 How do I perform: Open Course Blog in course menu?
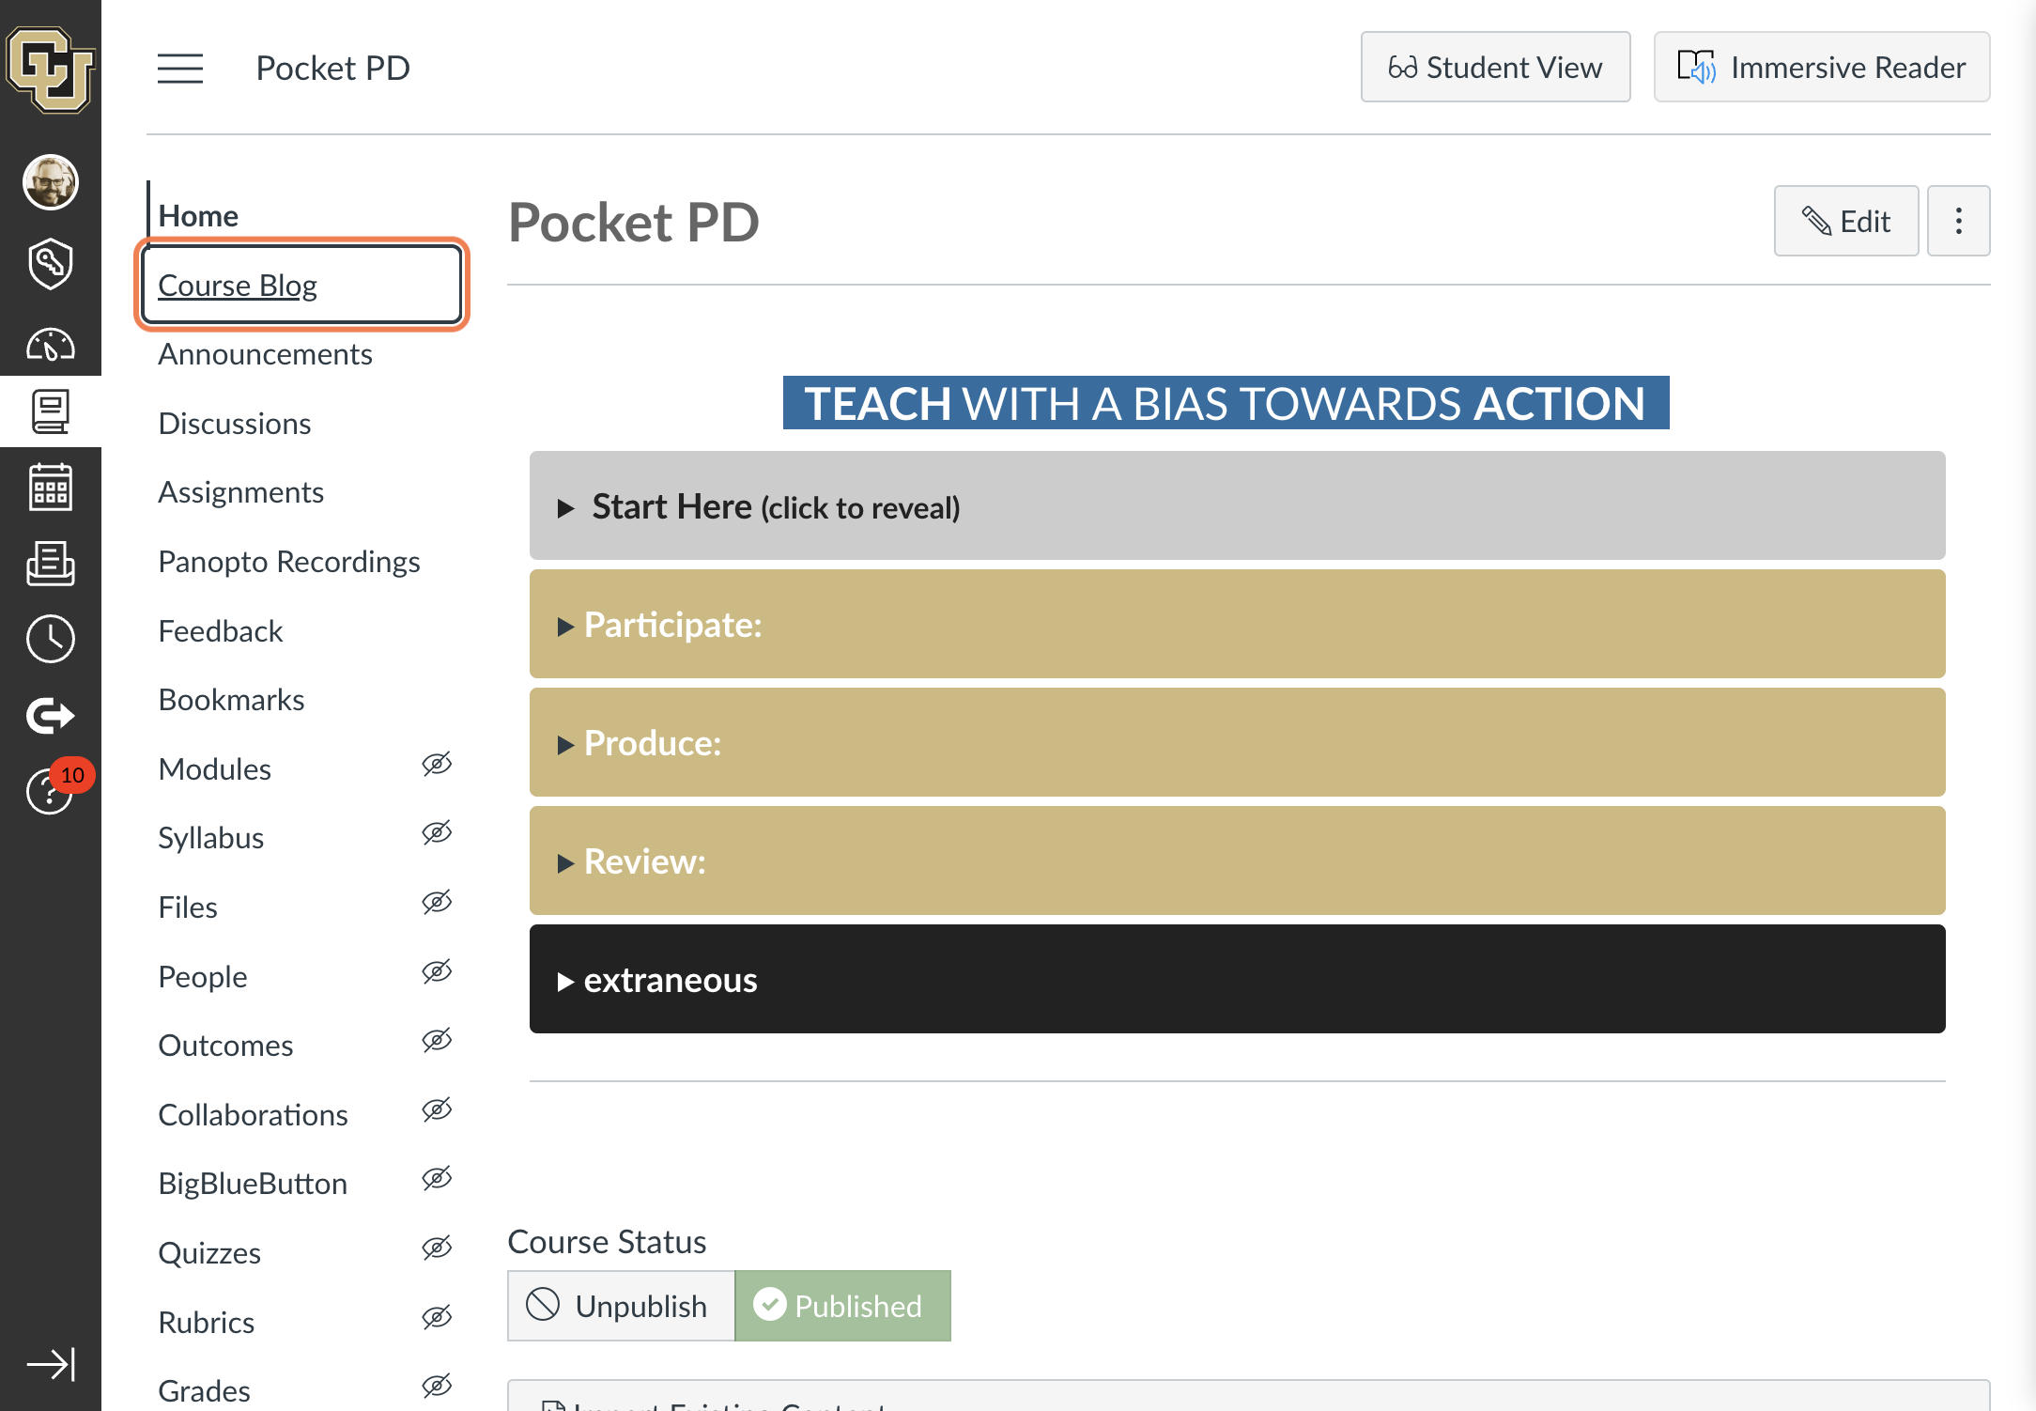click(x=238, y=286)
